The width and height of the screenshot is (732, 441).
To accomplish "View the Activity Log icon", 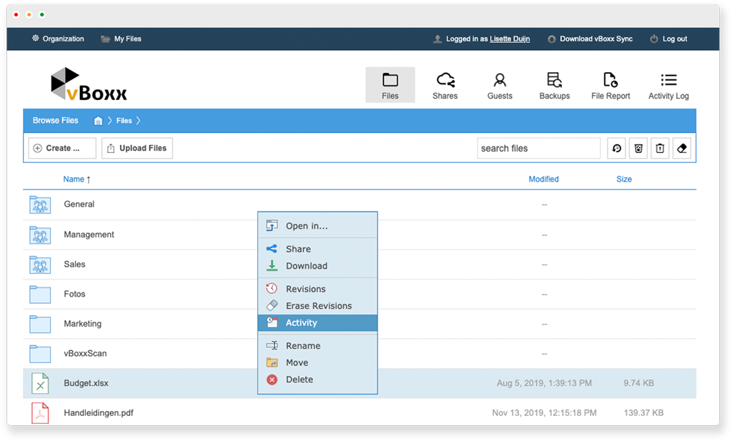I will pyautogui.click(x=668, y=80).
